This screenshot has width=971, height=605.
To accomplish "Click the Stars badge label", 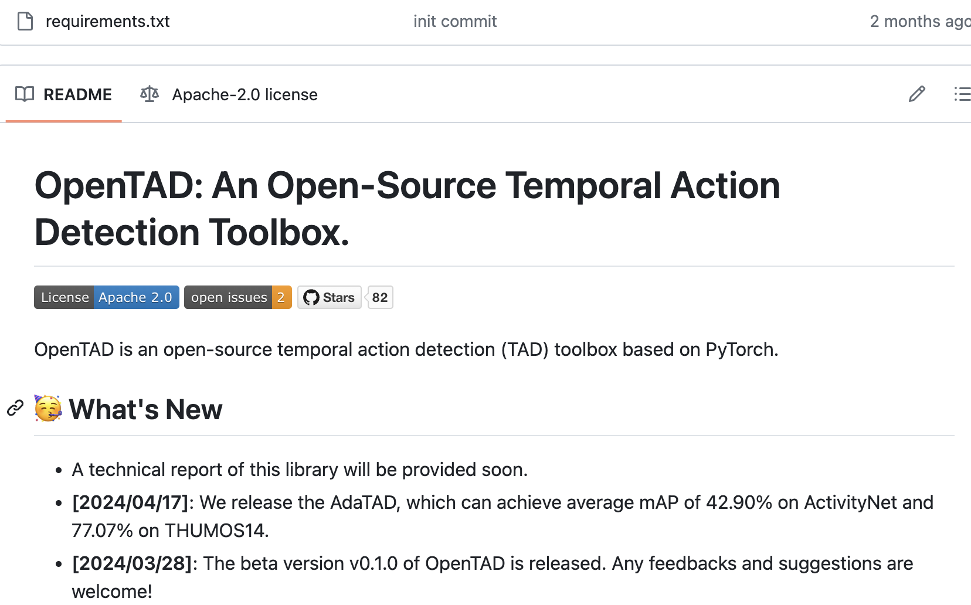I will (x=330, y=297).
